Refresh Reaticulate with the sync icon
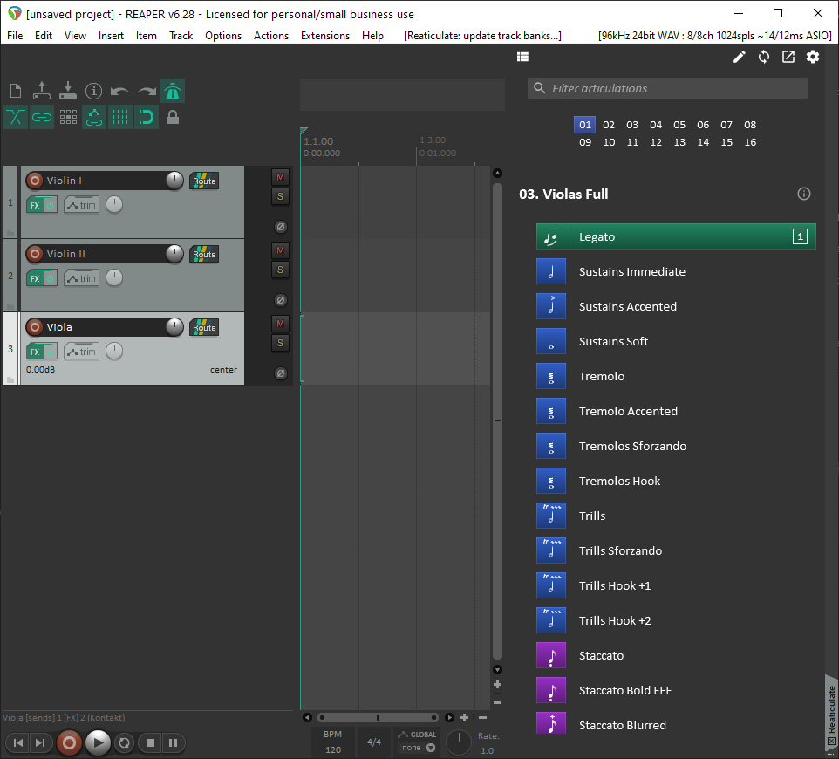 763,56
